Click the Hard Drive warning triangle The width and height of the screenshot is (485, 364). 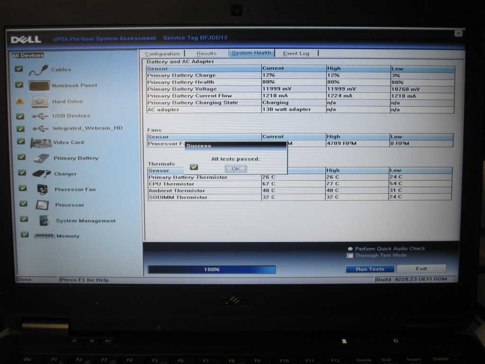[x=19, y=101]
